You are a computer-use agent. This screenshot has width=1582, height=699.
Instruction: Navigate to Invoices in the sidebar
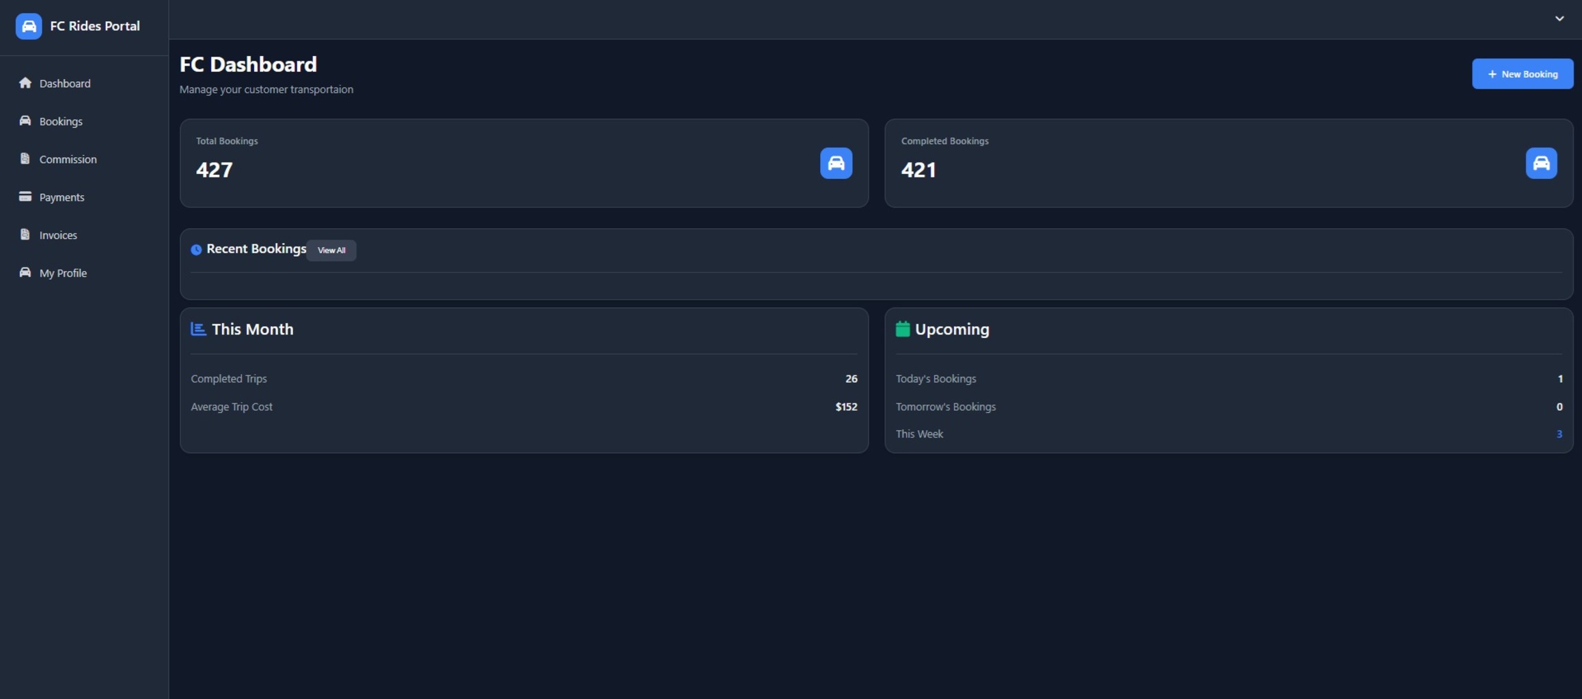[58, 235]
